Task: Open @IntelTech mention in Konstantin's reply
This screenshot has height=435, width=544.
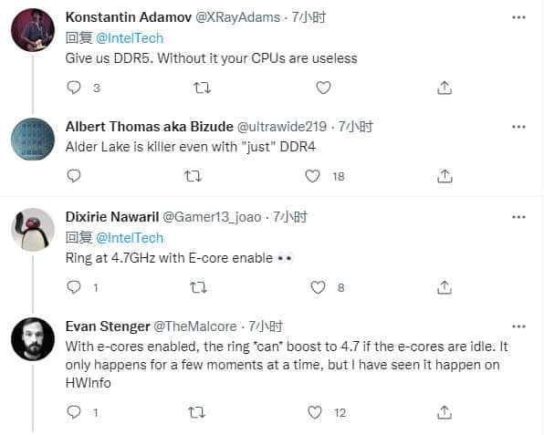Action: (x=130, y=38)
